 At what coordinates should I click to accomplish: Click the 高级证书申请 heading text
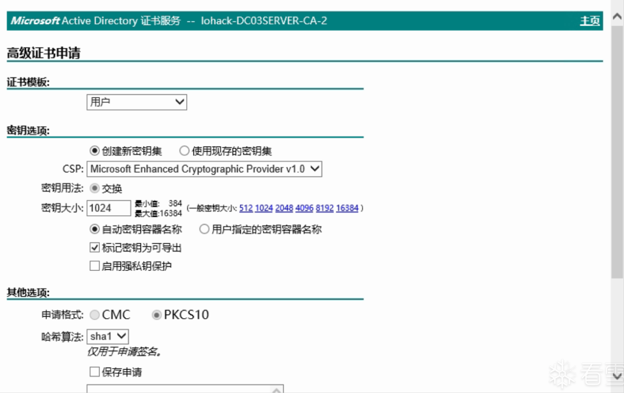43,53
